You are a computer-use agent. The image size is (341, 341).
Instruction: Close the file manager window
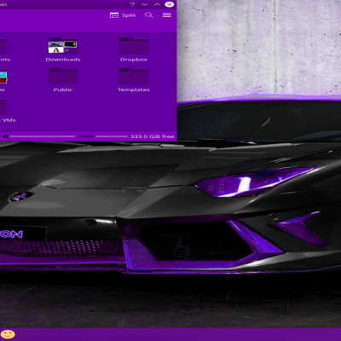coord(170,4)
